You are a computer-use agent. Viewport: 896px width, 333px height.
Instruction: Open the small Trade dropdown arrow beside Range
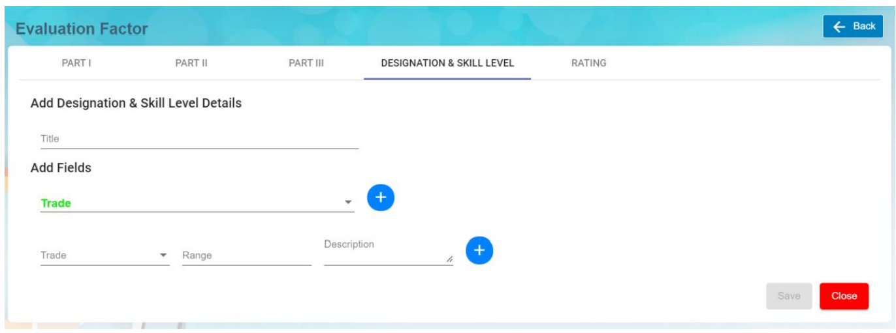tap(163, 255)
